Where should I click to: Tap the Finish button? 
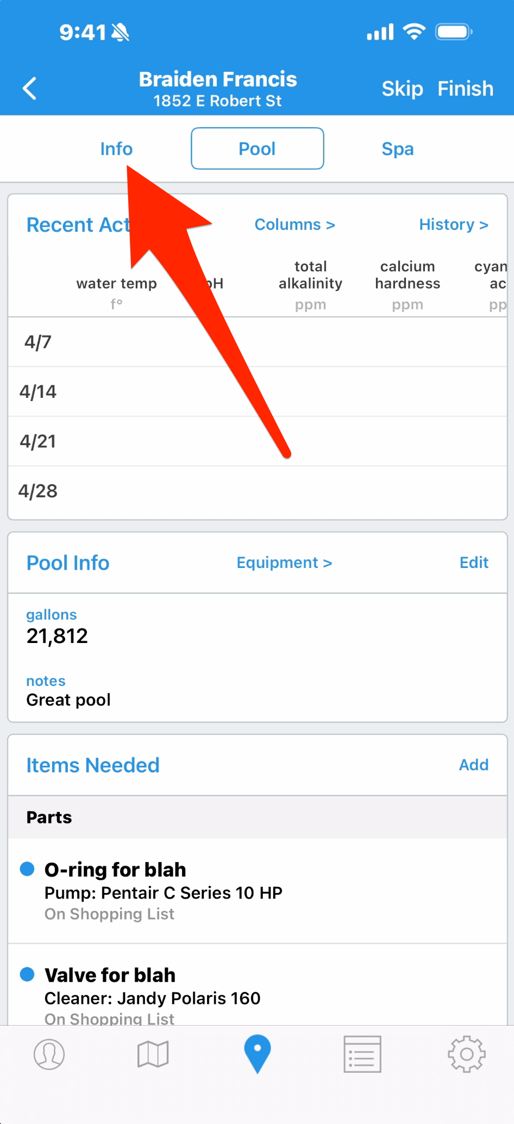click(466, 89)
